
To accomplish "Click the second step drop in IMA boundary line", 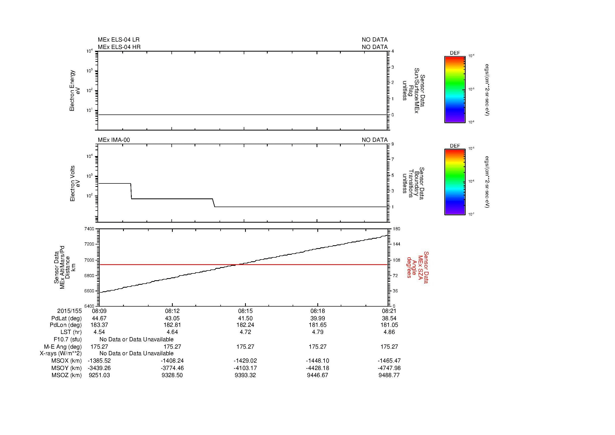I will (x=214, y=203).
